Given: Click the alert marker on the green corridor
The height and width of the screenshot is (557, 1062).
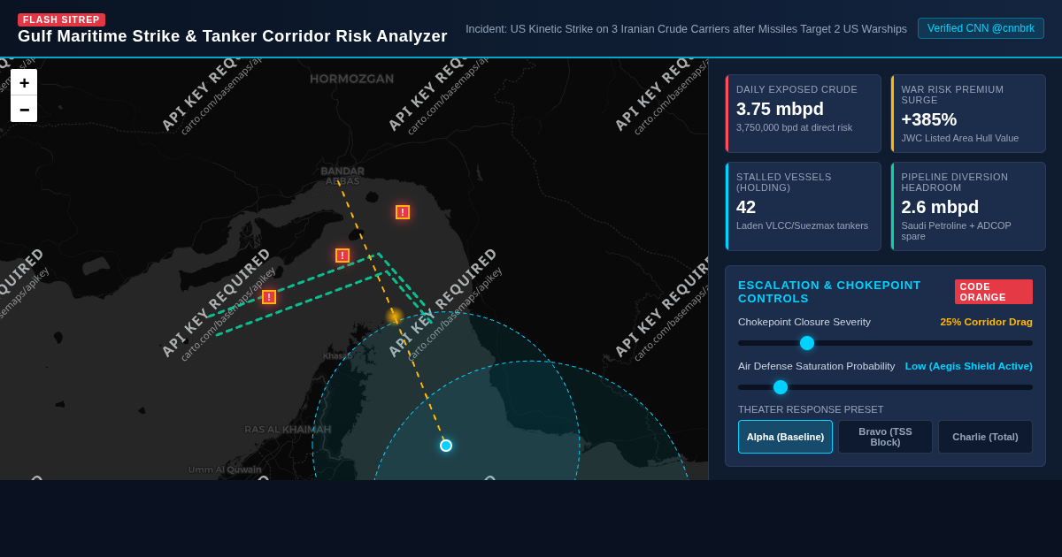Looking at the screenshot, I should pos(269,297).
